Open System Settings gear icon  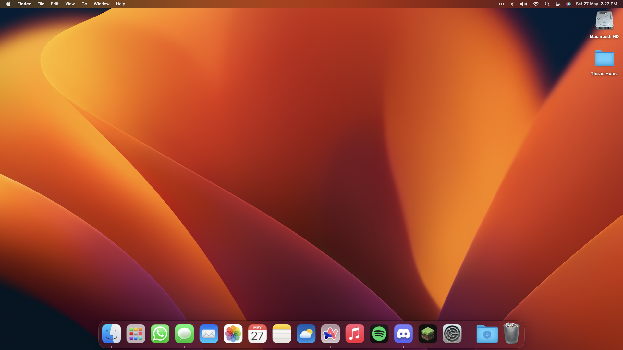[452, 333]
